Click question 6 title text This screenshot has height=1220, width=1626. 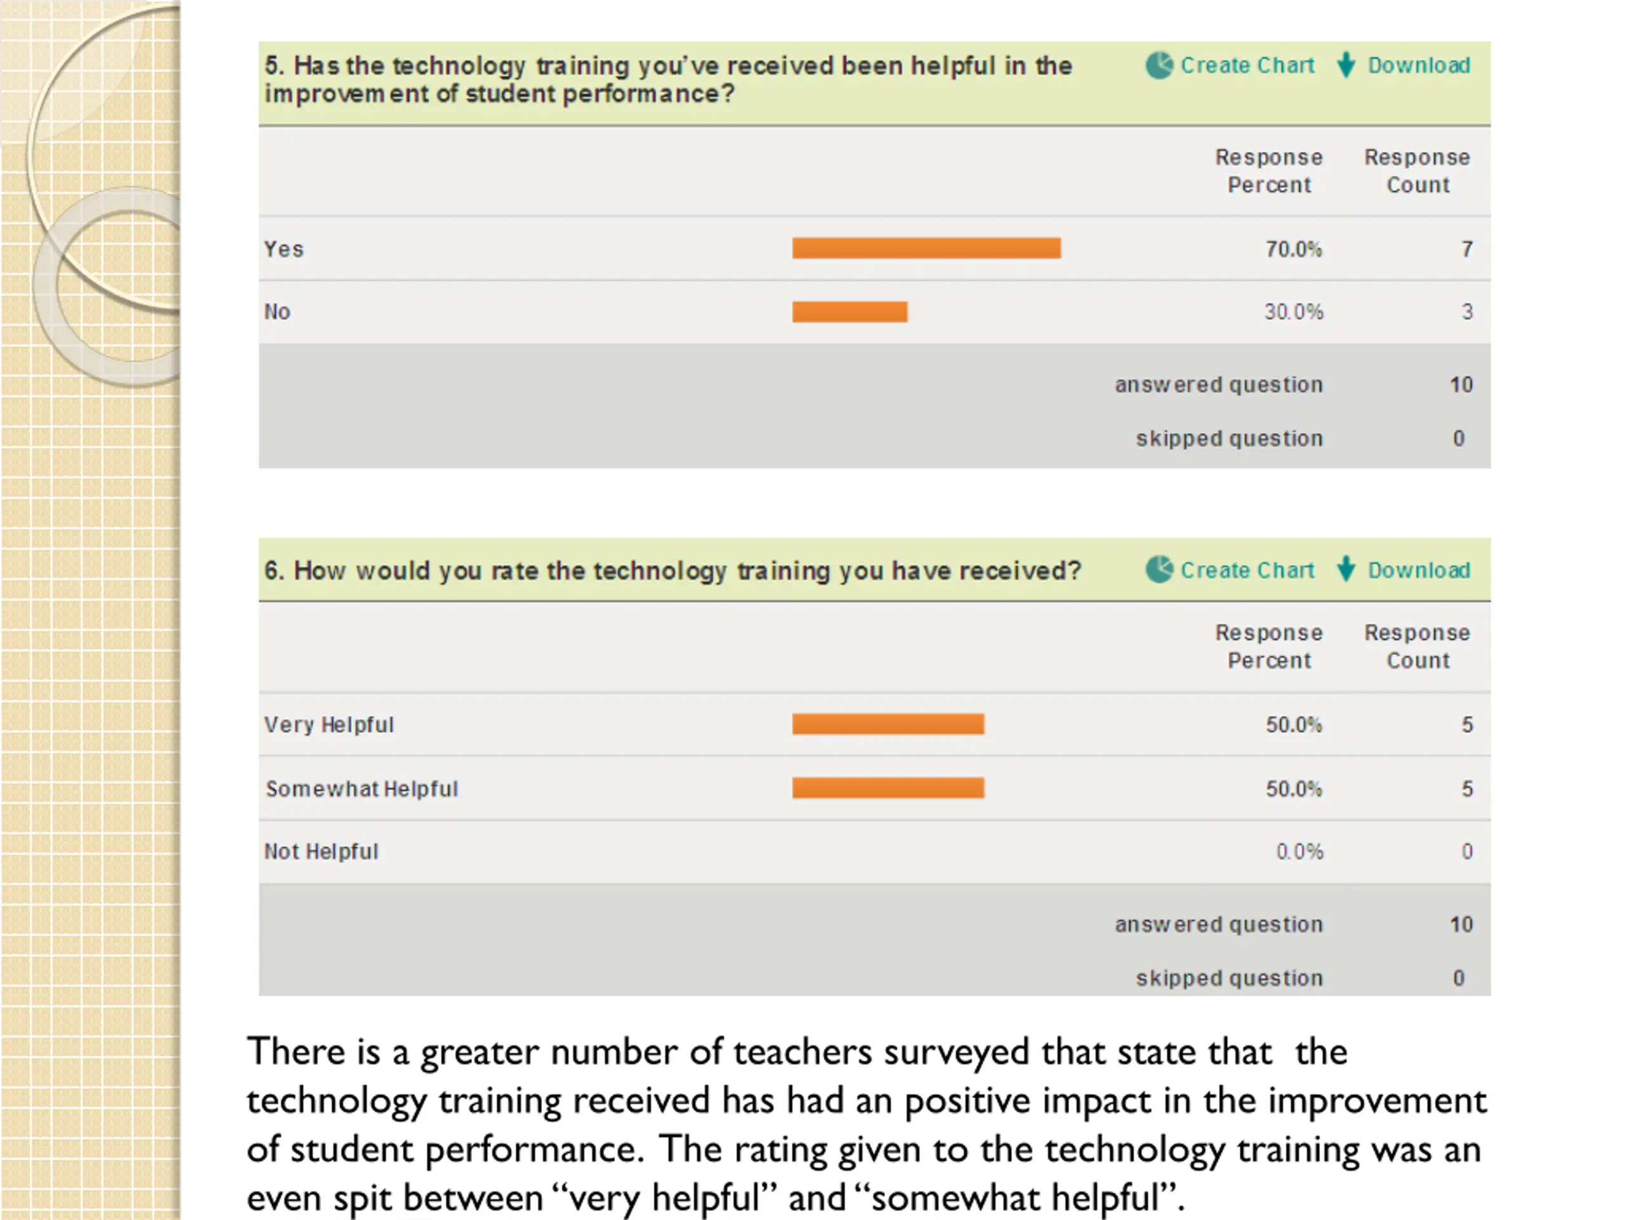673,571
